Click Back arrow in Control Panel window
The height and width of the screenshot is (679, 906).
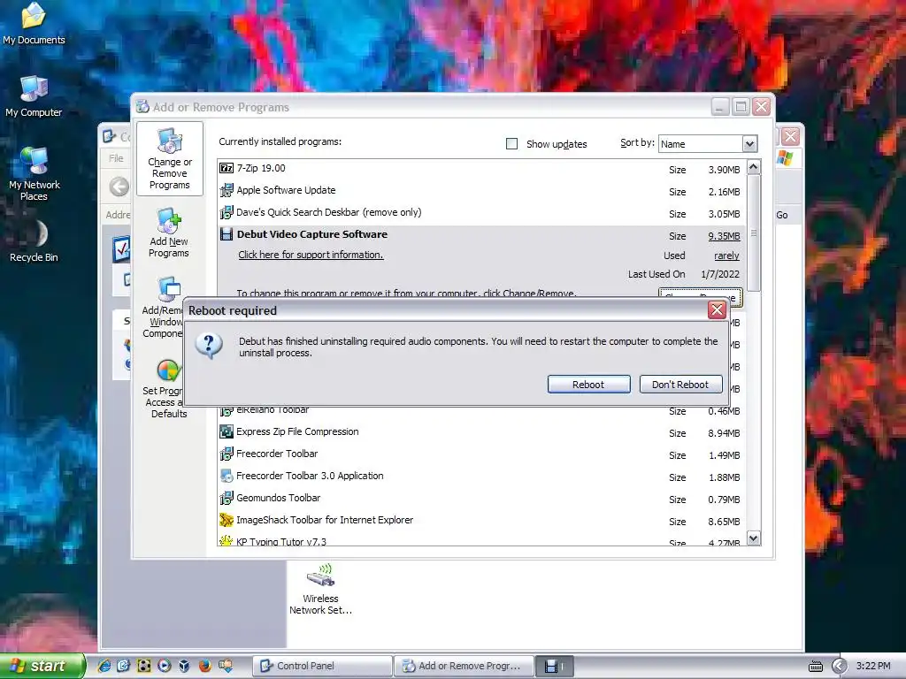pyautogui.click(x=119, y=187)
